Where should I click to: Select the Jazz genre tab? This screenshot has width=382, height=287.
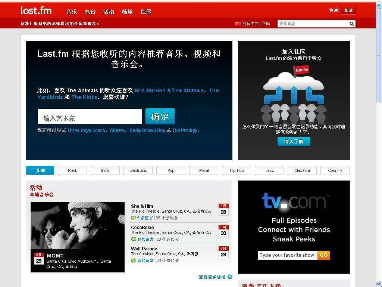[269, 170]
